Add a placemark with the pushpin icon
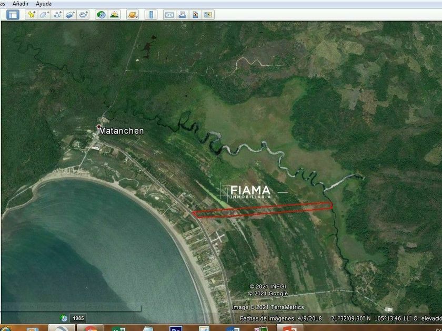The height and width of the screenshot is (331, 442). [31, 15]
